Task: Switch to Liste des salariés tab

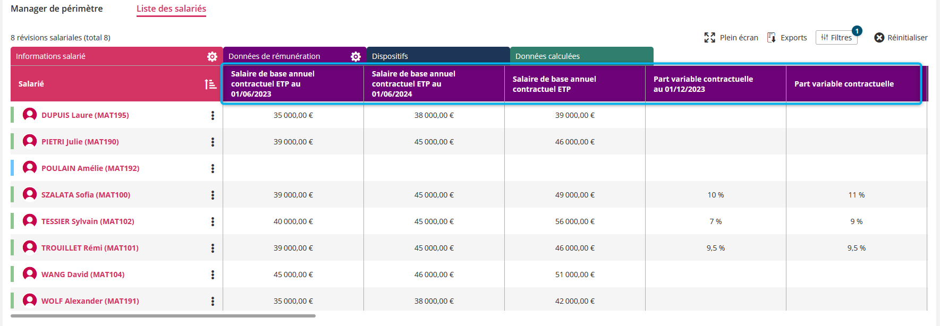Action: point(171,8)
